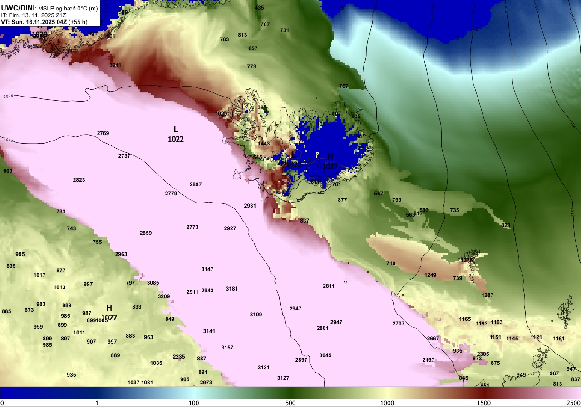The width and height of the screenshot is (581, 407).
Task: Click the map value 1287
Action: pyautogui.click(x=487, y=295)
